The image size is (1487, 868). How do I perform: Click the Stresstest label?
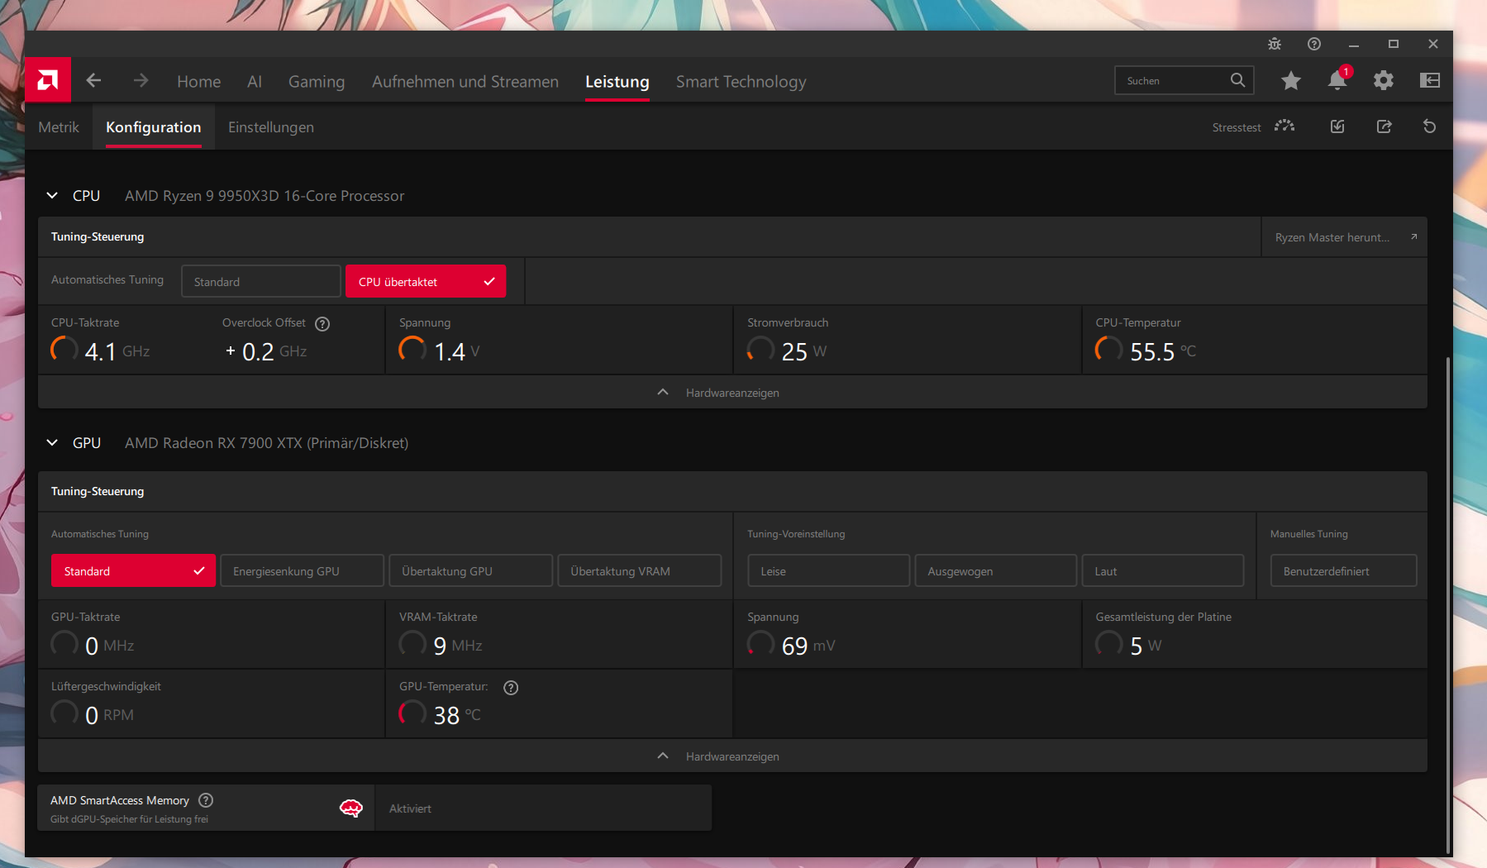(1237, 127)
